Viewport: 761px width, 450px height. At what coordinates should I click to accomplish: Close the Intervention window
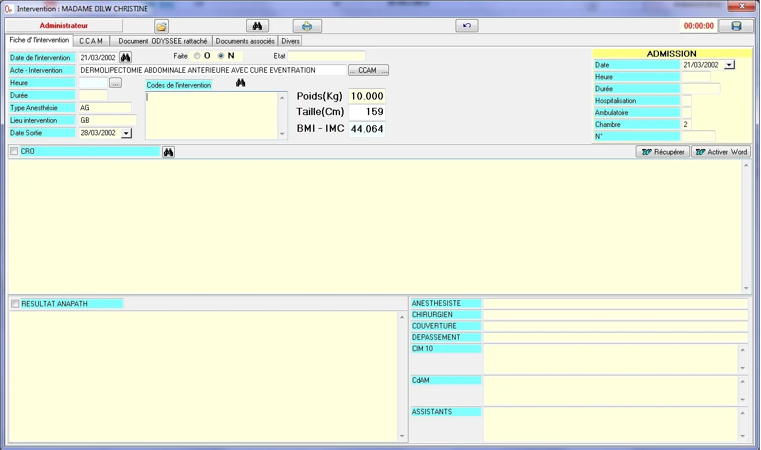(742, 7)
